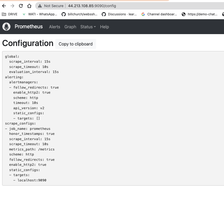Reload the Prometheus config page
Screen dimensions: 224x211
pyautogui.click(x=21, y=6)
